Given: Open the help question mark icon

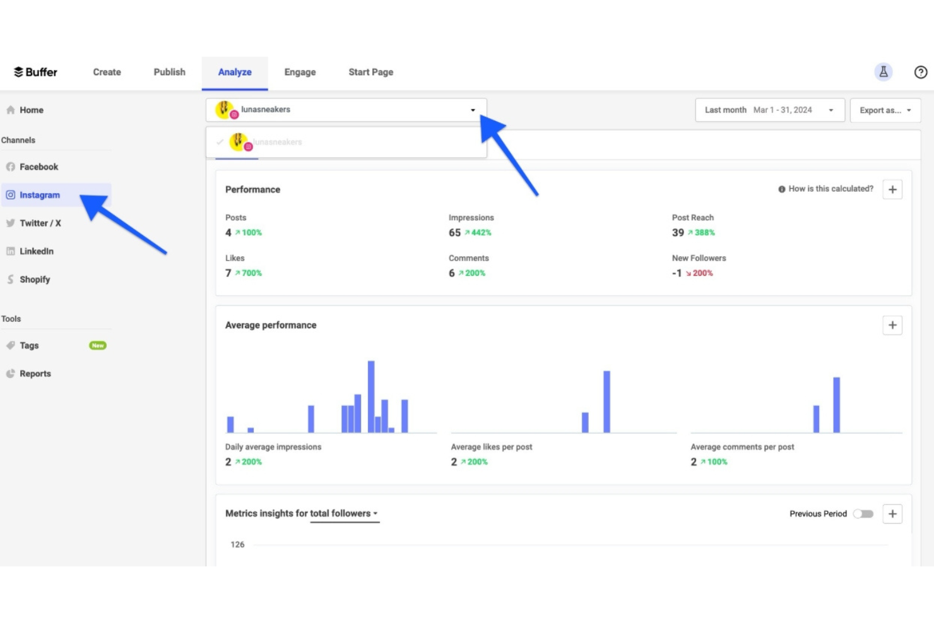Looking at the screenshot, I should pyautogui.click(x=921, y=72).
